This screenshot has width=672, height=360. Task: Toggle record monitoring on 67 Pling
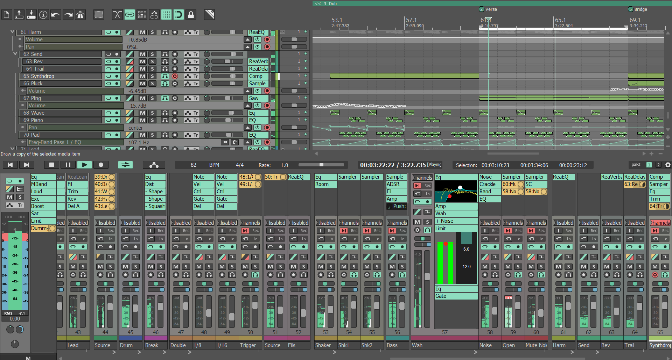click(165, 98)
